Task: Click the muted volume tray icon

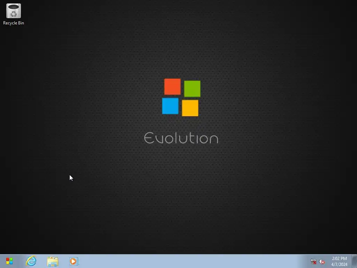Action: pyautogui.click(x=322, y=262)
